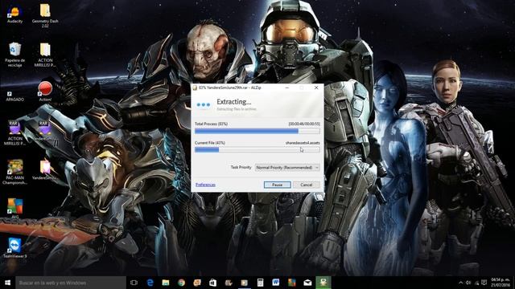515x289 pixels.
Task: Open the Mail app from taskbar
Action: pos(307,283)
